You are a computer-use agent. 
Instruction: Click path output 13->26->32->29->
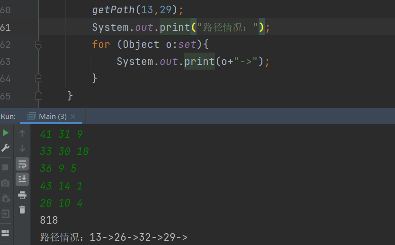(139, 237)
